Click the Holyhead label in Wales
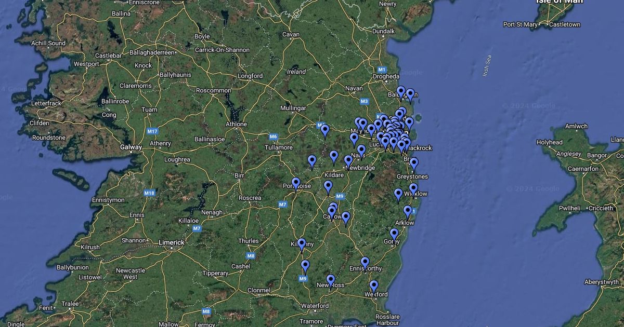624x327 pixels. coord(550,142)
